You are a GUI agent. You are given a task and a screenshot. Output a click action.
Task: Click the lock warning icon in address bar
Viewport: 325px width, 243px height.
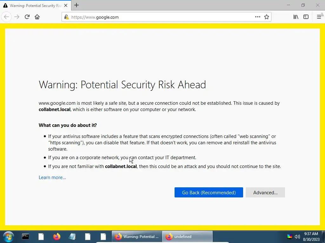coord(67,17)
